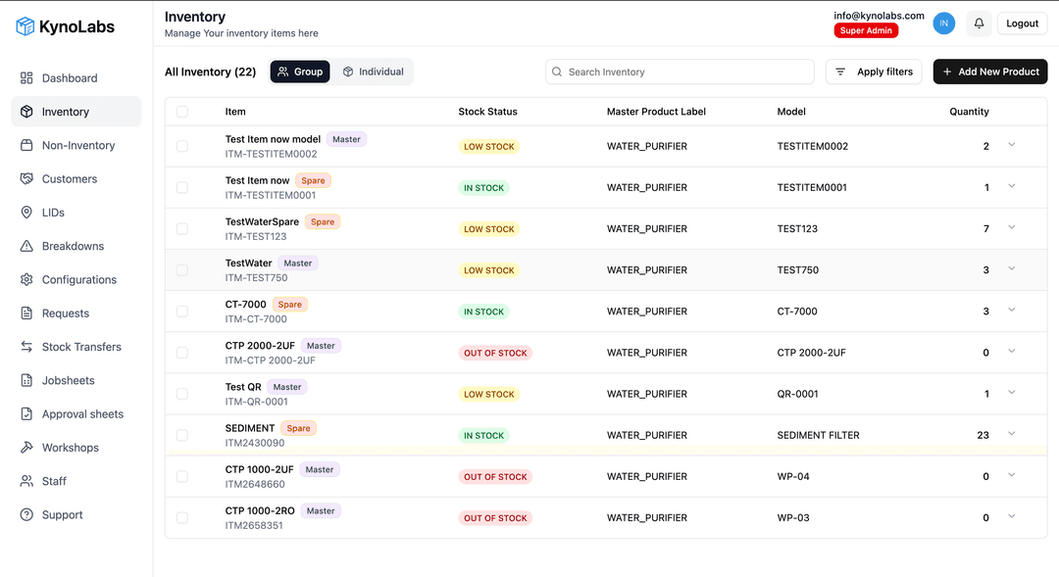Click the IN user avatar
This screenshot has width=1059, height=577.
943,24
